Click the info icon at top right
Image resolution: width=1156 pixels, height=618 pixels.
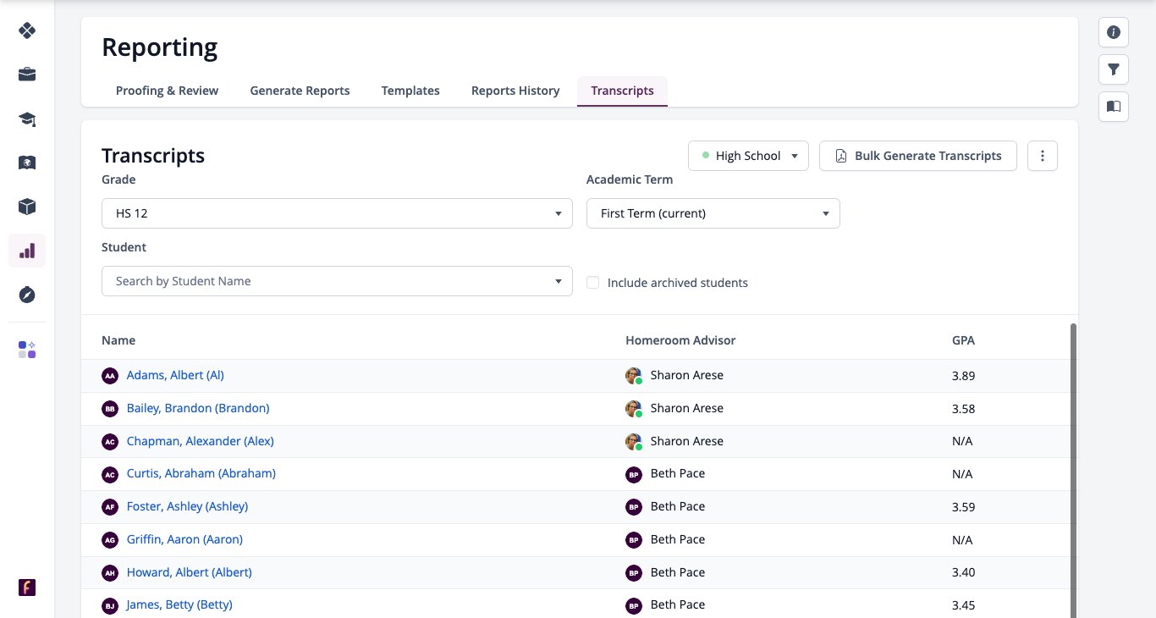(1114, 32)
